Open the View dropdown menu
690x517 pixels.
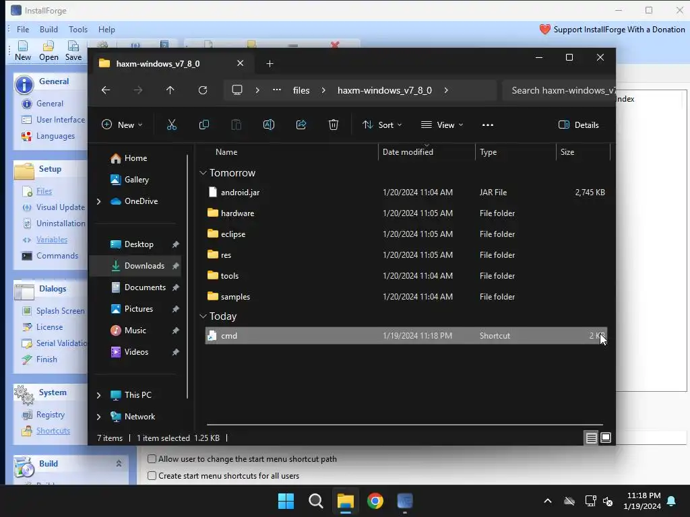tap(442, 125)
